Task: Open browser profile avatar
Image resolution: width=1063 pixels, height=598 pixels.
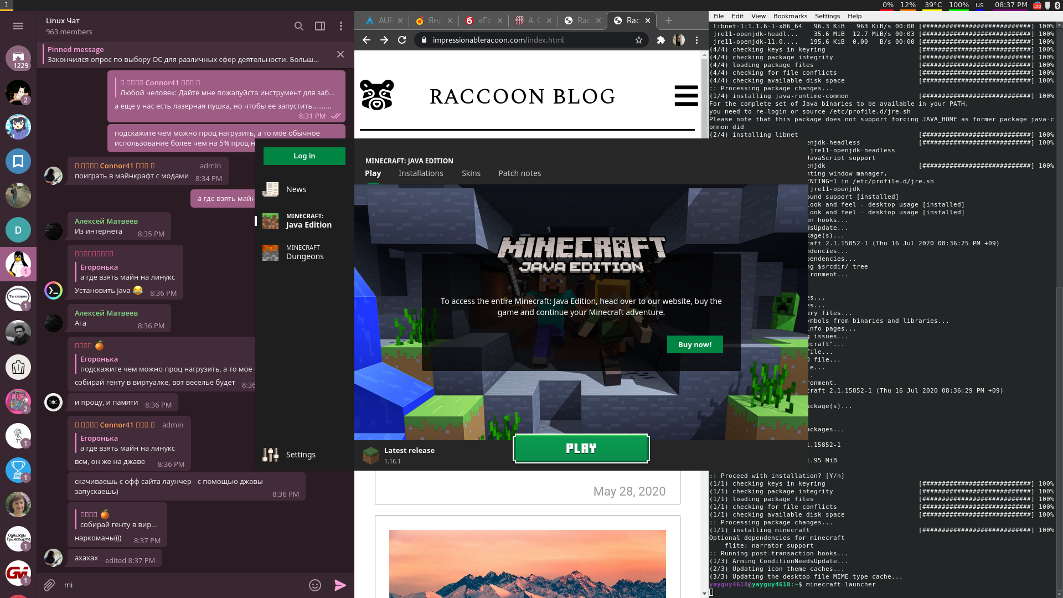Action: pyautogui.click(x=679, y=40)
